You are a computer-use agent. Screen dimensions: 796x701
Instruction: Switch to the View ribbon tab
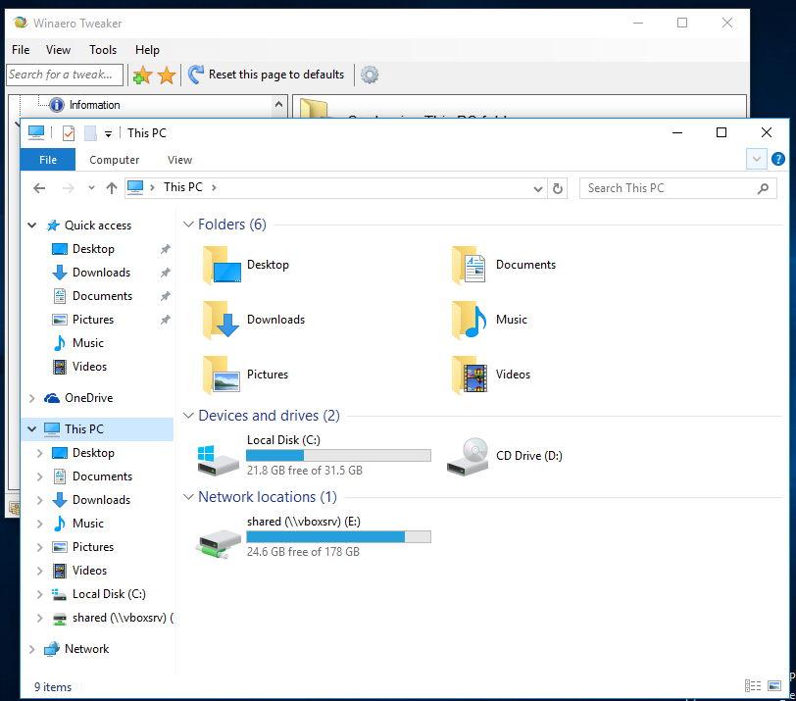click(179, 159)
